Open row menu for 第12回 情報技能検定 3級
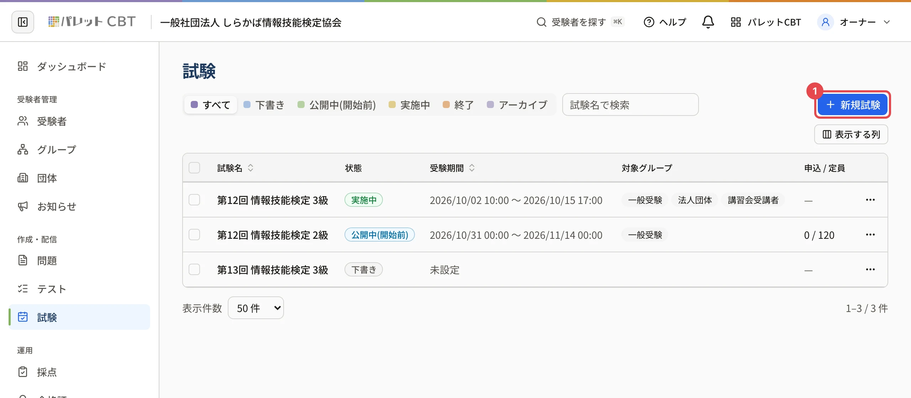This screenshot has width=911, height=398. point(870,200)
